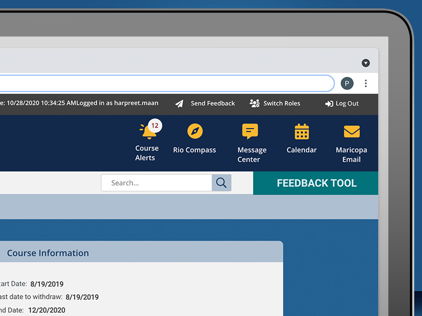Click the Log Out link
This screenshot has height=316, width=422.
pyautogui.click(x=347, y=103)
